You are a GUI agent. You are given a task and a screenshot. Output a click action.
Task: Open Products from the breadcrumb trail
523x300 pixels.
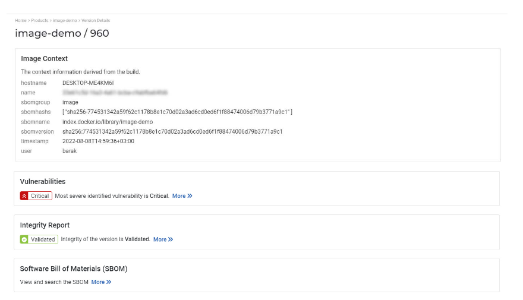tap(40, 21)
